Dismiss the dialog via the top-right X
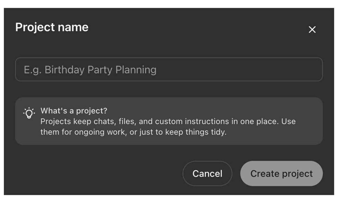The width and height of the screenshot is (338, 203). (312, 29)
